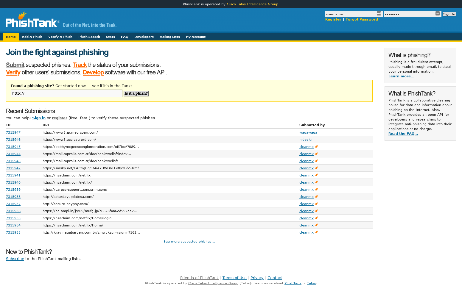Screen dimensions: 462x294
Task: Click the Sign In button
Action: pos(449,14)
